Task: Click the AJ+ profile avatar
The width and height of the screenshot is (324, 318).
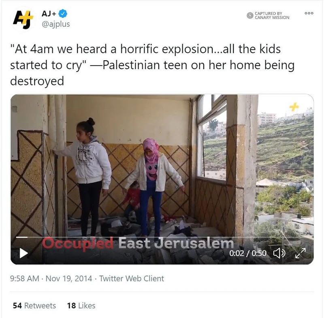Action: (23, 19)
